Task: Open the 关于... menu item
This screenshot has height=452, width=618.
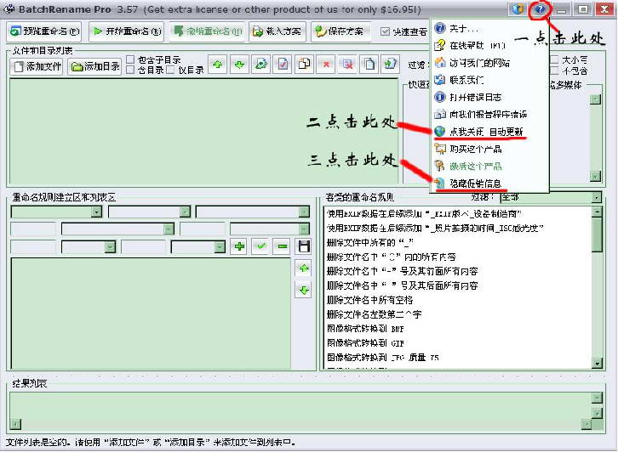Action: pyautogui.click(x=489, y=28)
